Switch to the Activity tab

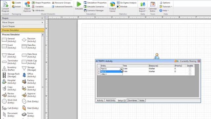click(x=100, y=100)
